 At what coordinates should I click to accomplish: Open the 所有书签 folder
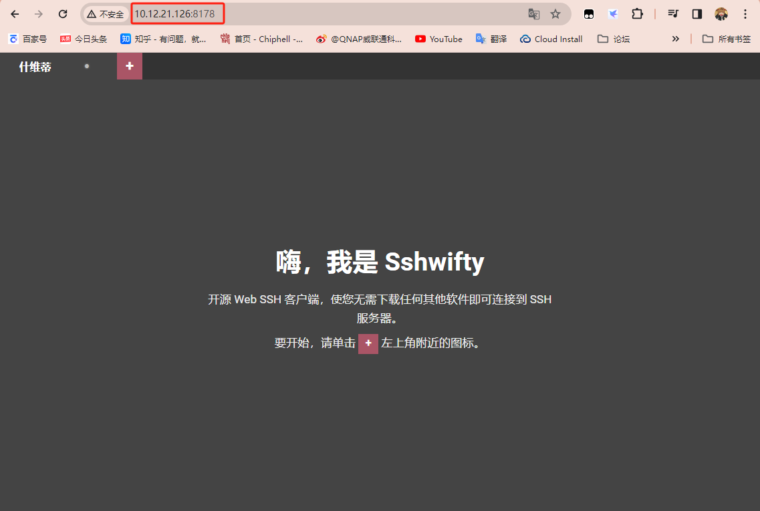[x=727, y=39]
